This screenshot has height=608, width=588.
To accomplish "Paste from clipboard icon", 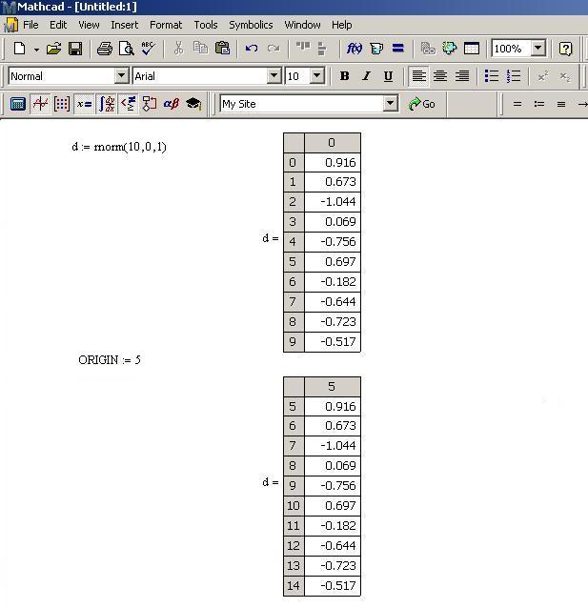I will [223, 48].
